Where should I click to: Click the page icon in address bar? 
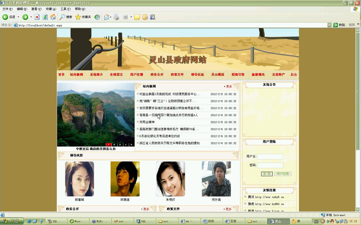(x=16, y=25)
